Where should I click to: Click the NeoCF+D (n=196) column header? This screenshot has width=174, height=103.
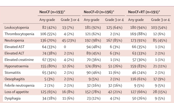click(x=99, y=12)
